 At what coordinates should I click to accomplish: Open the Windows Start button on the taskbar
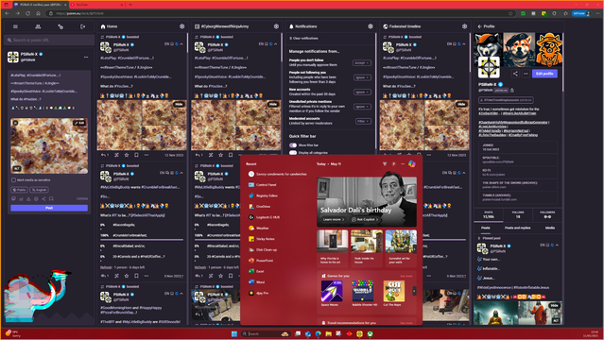pyautogui.click(x=233, y=333)
